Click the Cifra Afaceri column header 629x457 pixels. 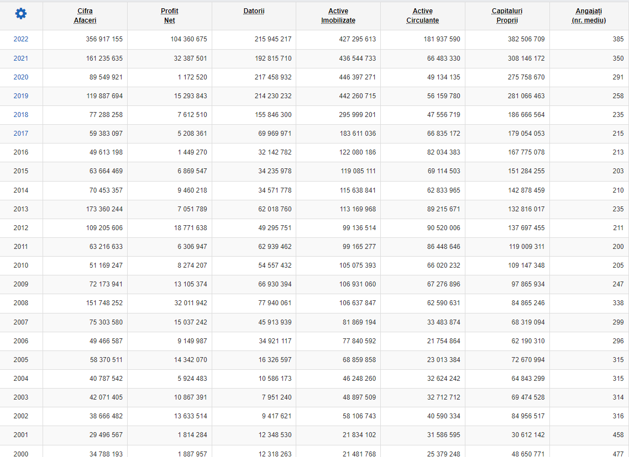pos(85,15)
